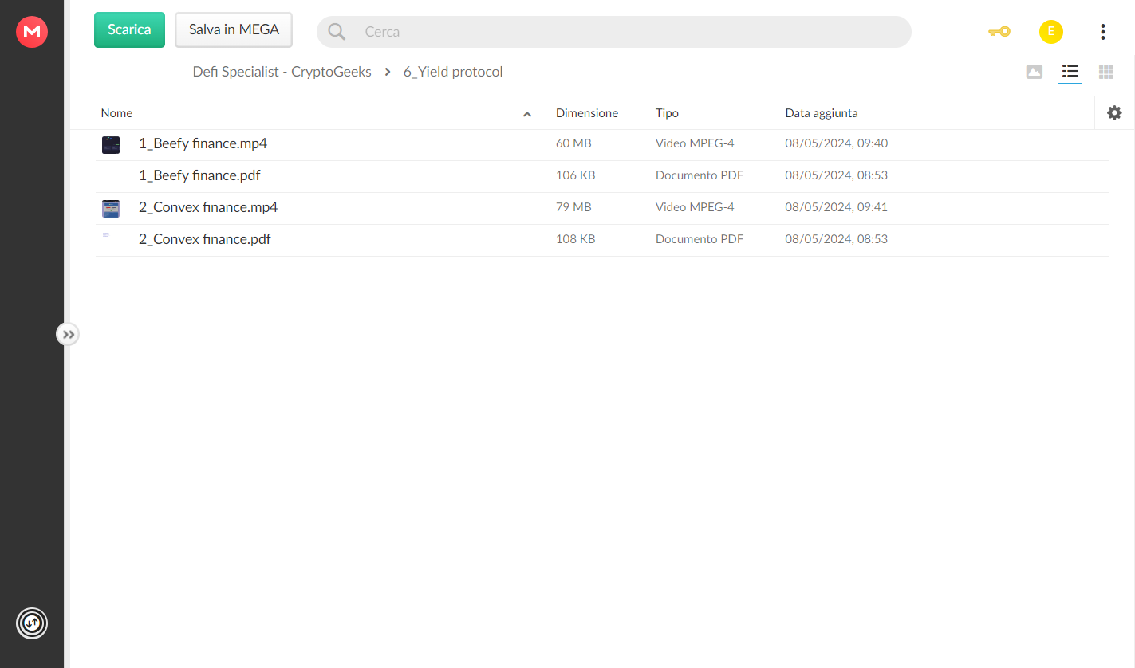Screen dimensions: 1135x668
Task: Click the column settings gear icon
Action: point(1114,113)
